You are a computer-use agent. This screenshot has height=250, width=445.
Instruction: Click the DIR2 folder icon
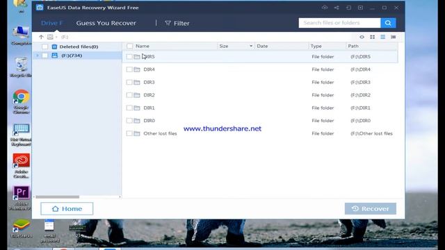(x=137, y=95)
